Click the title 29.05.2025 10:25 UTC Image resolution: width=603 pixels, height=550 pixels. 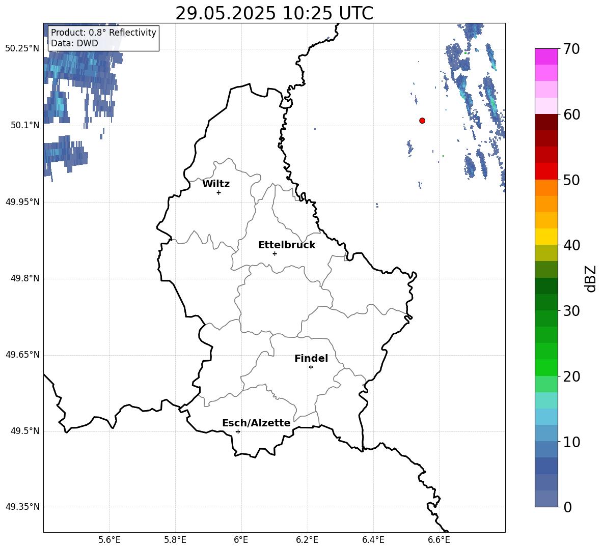click(x=275, y=13)
